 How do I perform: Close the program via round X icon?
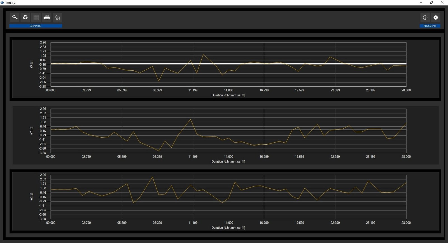pyautogui.click(x=435, y=17)
